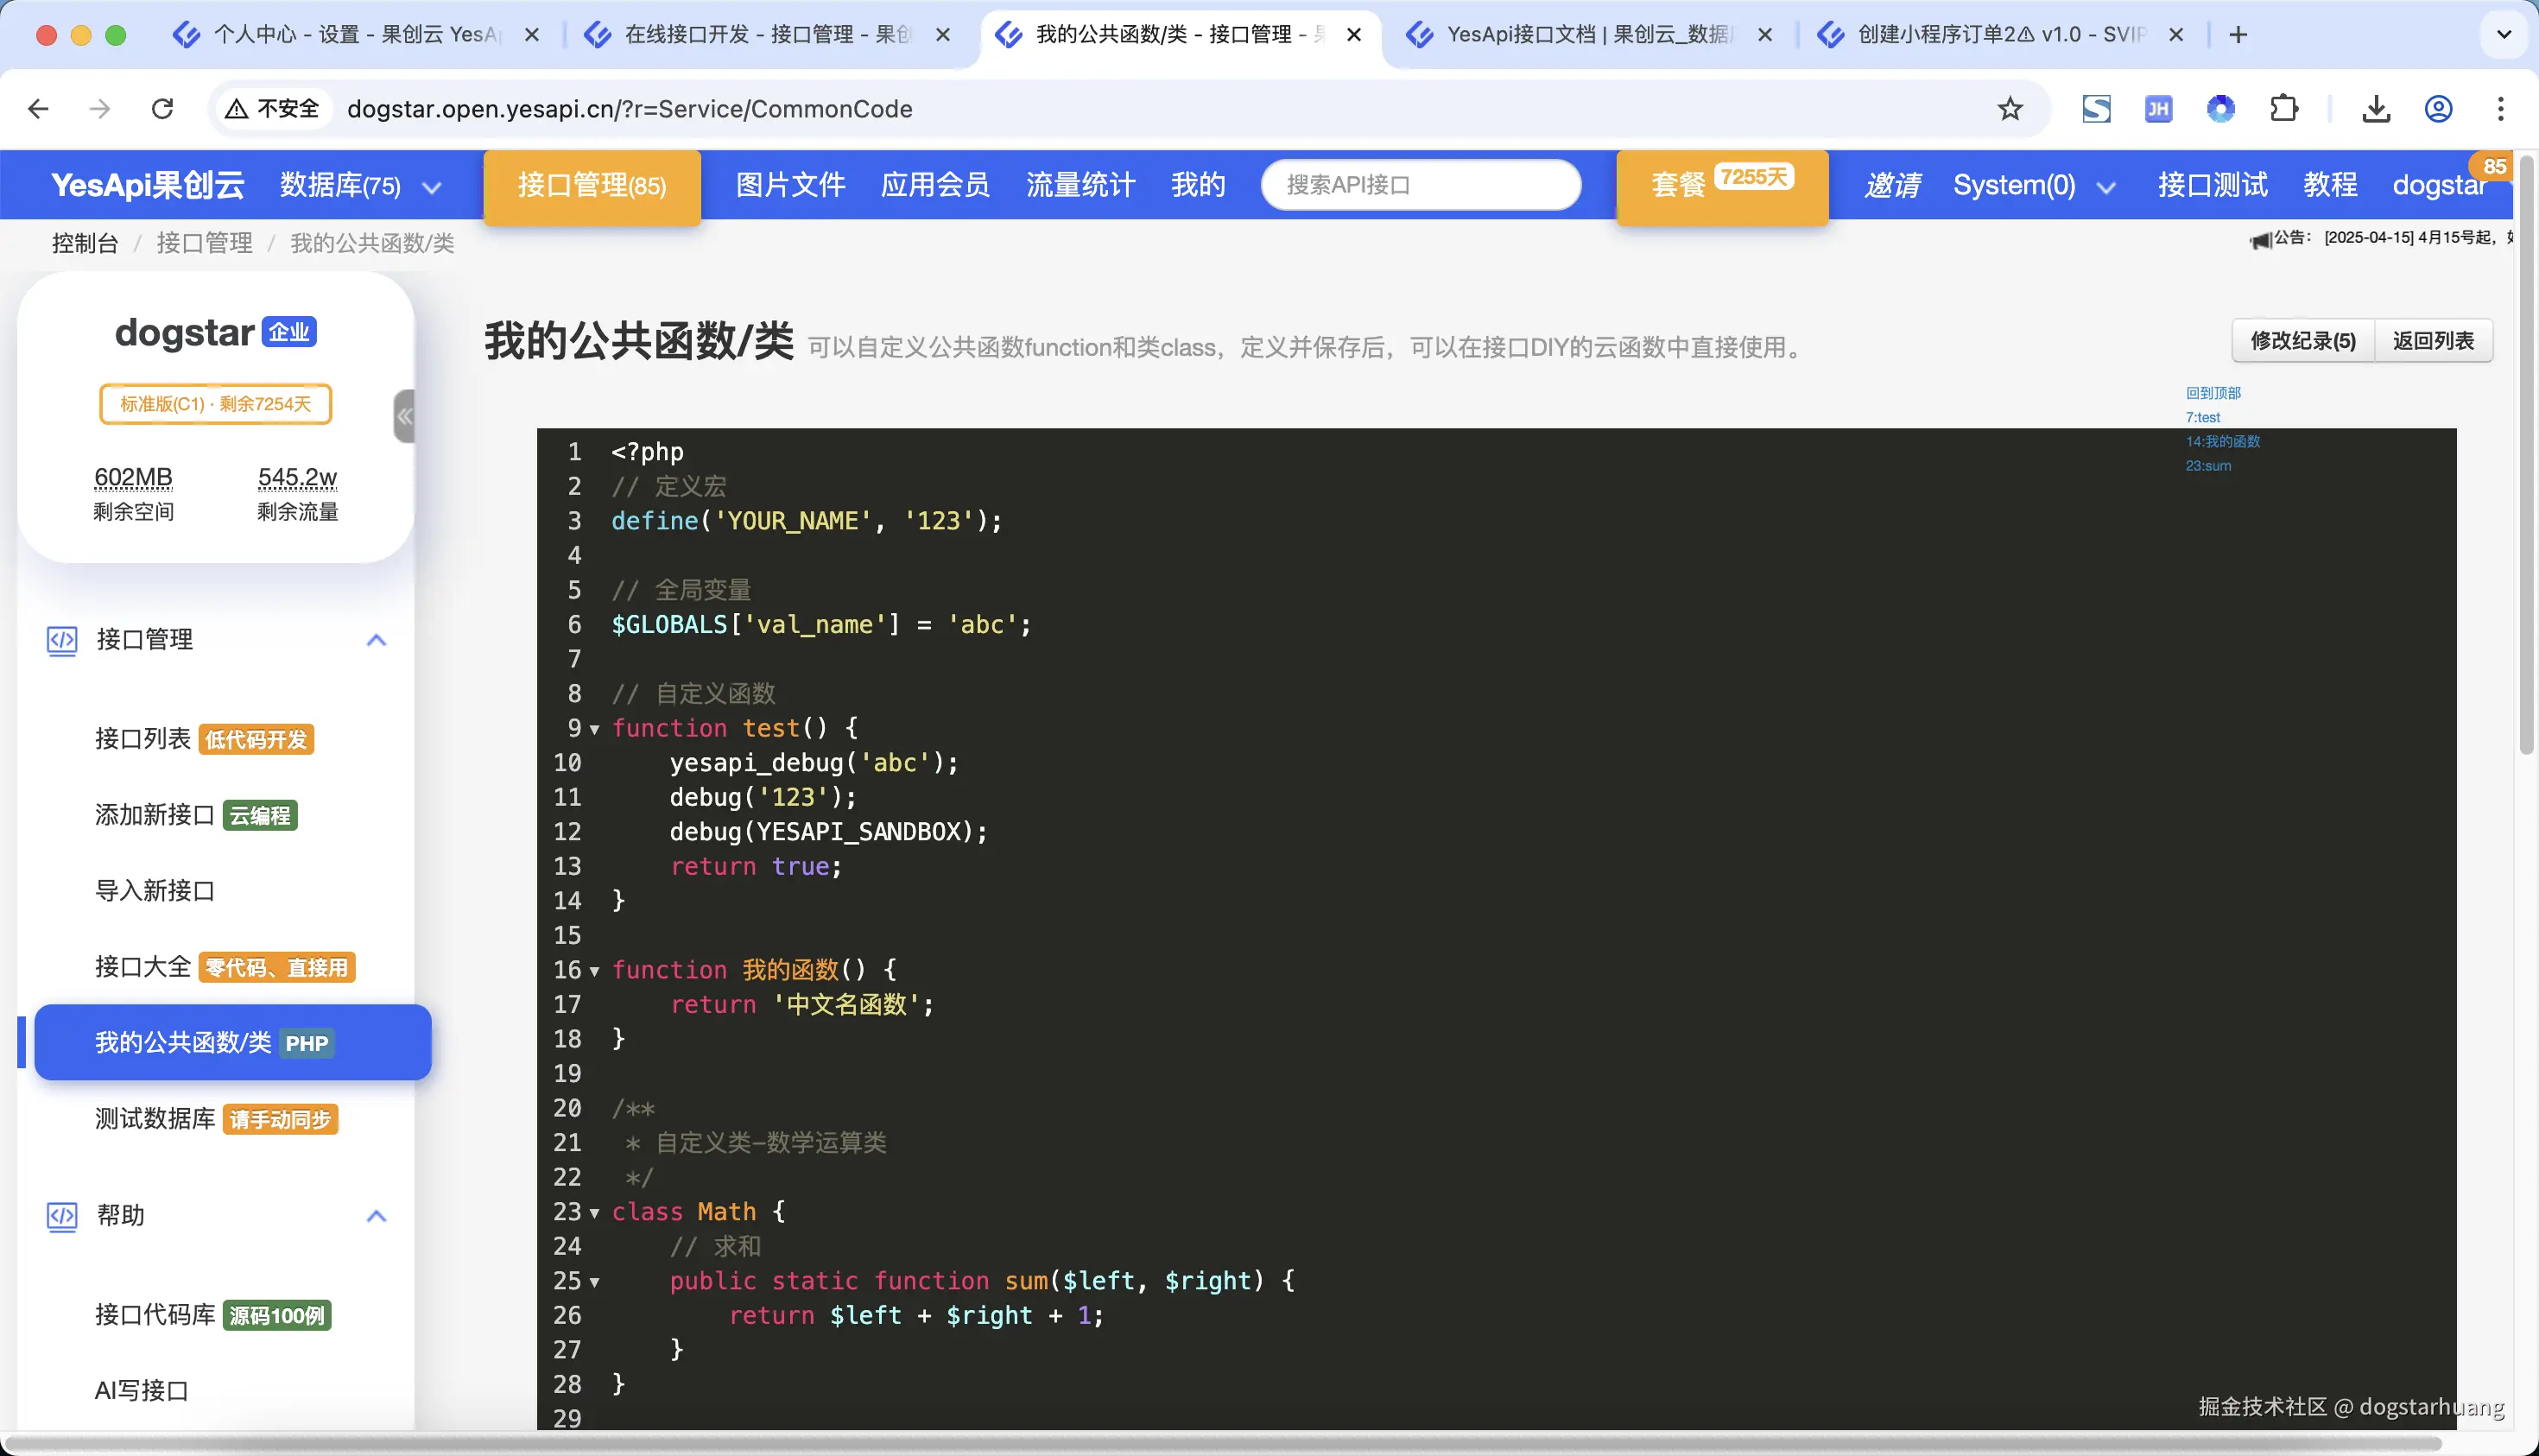Image resolution: width=2539 pixels, height=1456 pixels.
Task: Open the browser extensions puzzle icon
Action: [2284, 108]
